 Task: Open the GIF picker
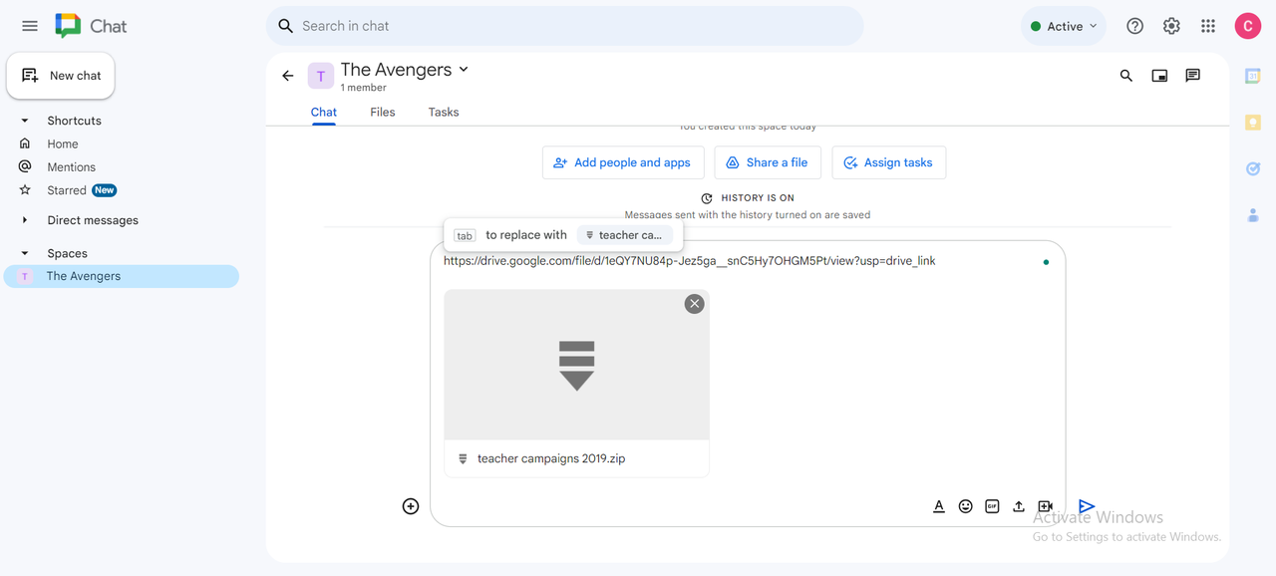992,506
